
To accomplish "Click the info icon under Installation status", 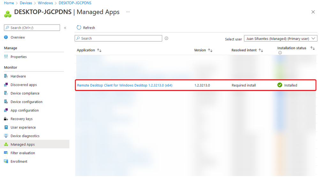I will point(280,53).
